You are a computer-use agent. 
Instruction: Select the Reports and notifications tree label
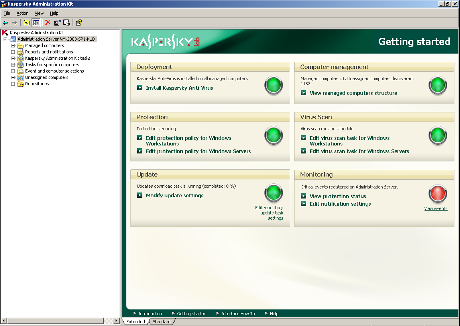pos(49,52)
